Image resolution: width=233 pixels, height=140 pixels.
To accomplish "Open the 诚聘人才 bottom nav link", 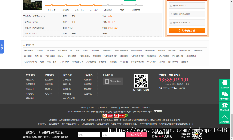I will pyautogui.click(x=103, y=107).
